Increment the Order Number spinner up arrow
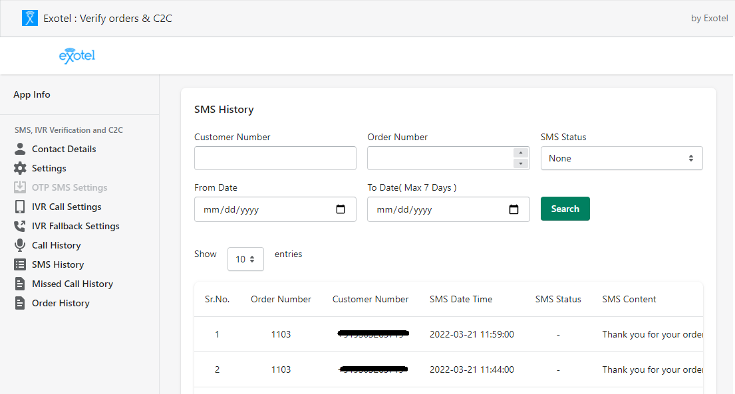Screen dimensions: 735x394 point(521,153)
